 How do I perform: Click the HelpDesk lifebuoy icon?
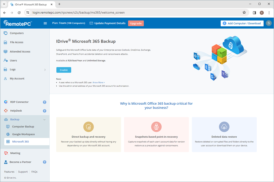coord(6,111)
